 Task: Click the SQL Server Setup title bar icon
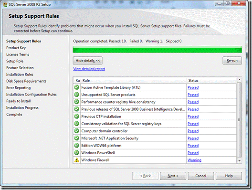click(x=5, y=4)
